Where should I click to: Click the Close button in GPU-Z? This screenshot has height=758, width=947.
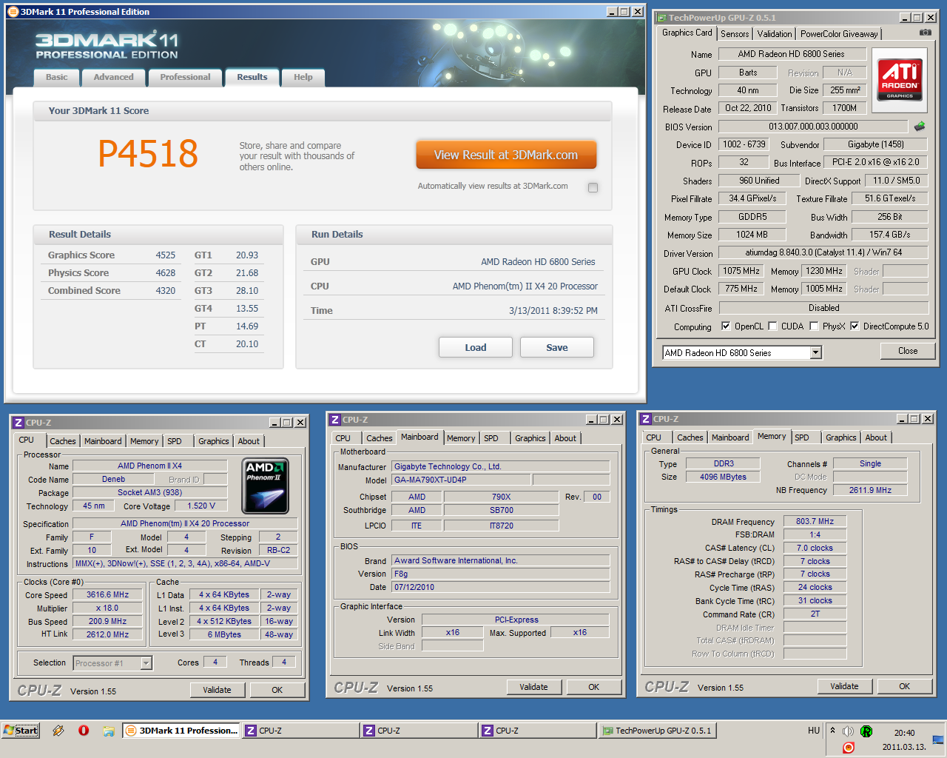[908, 351]
